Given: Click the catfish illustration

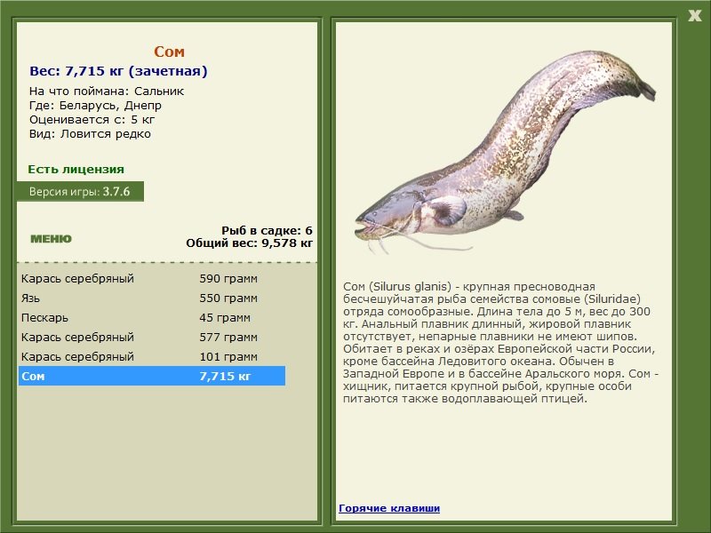Looking at the screenshot, I should point(504,152).
